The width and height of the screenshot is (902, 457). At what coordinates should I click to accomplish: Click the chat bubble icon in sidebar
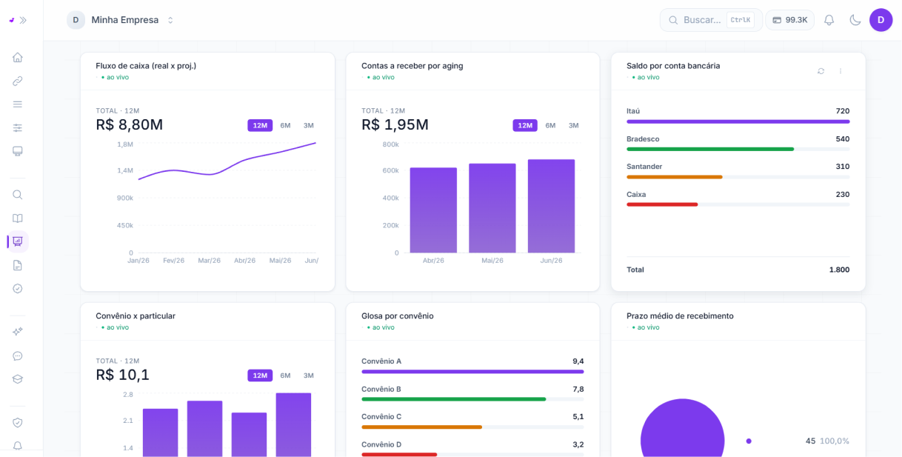(x=18, y=356)
